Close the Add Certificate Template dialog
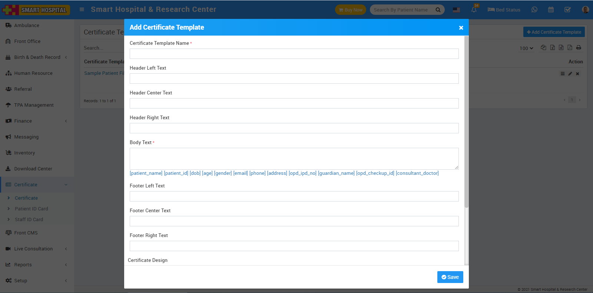This screenshot has height=293, width=593. (461, 28)
